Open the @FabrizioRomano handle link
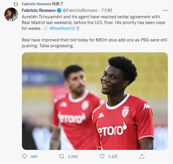173x164 pixels. pos(80,10)
